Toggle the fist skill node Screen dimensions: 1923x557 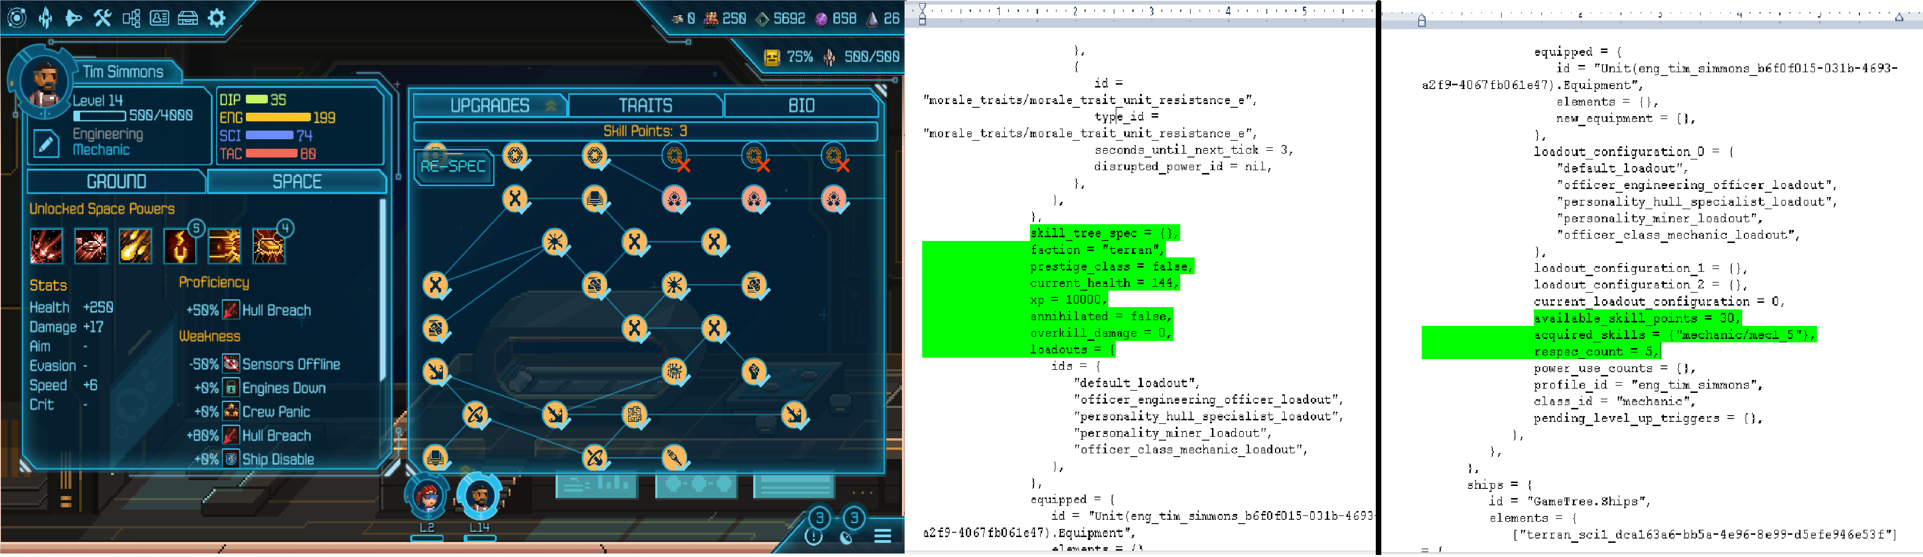coord(754,370)
